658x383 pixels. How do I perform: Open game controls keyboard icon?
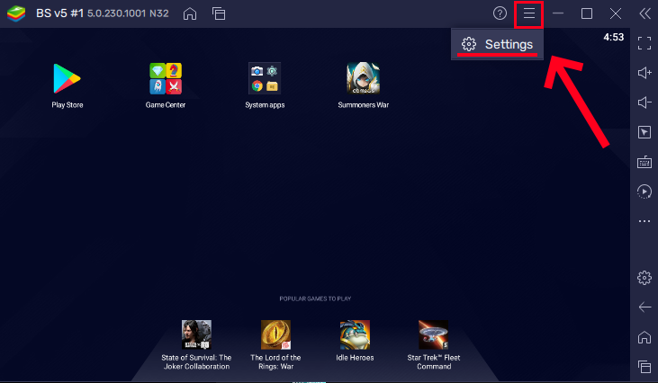click(644, 162)
